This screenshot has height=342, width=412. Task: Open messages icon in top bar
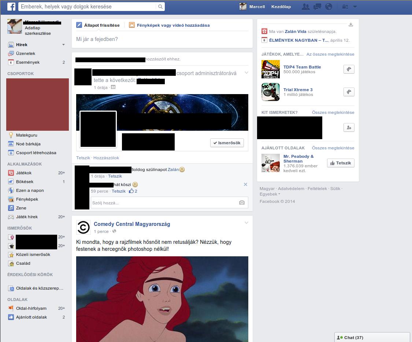click(317, 7)
